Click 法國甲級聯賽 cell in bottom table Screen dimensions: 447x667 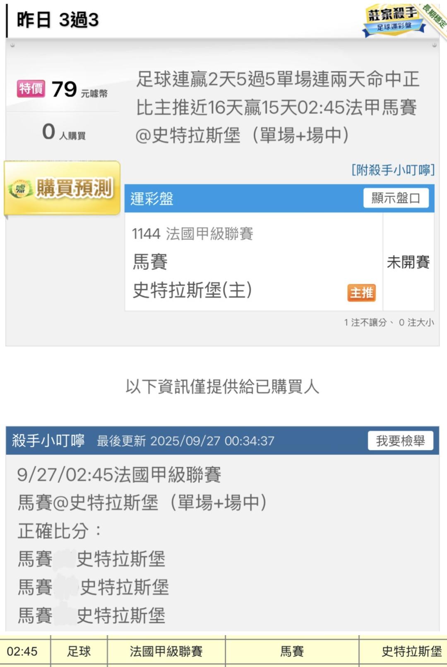[x=166, y=651]
